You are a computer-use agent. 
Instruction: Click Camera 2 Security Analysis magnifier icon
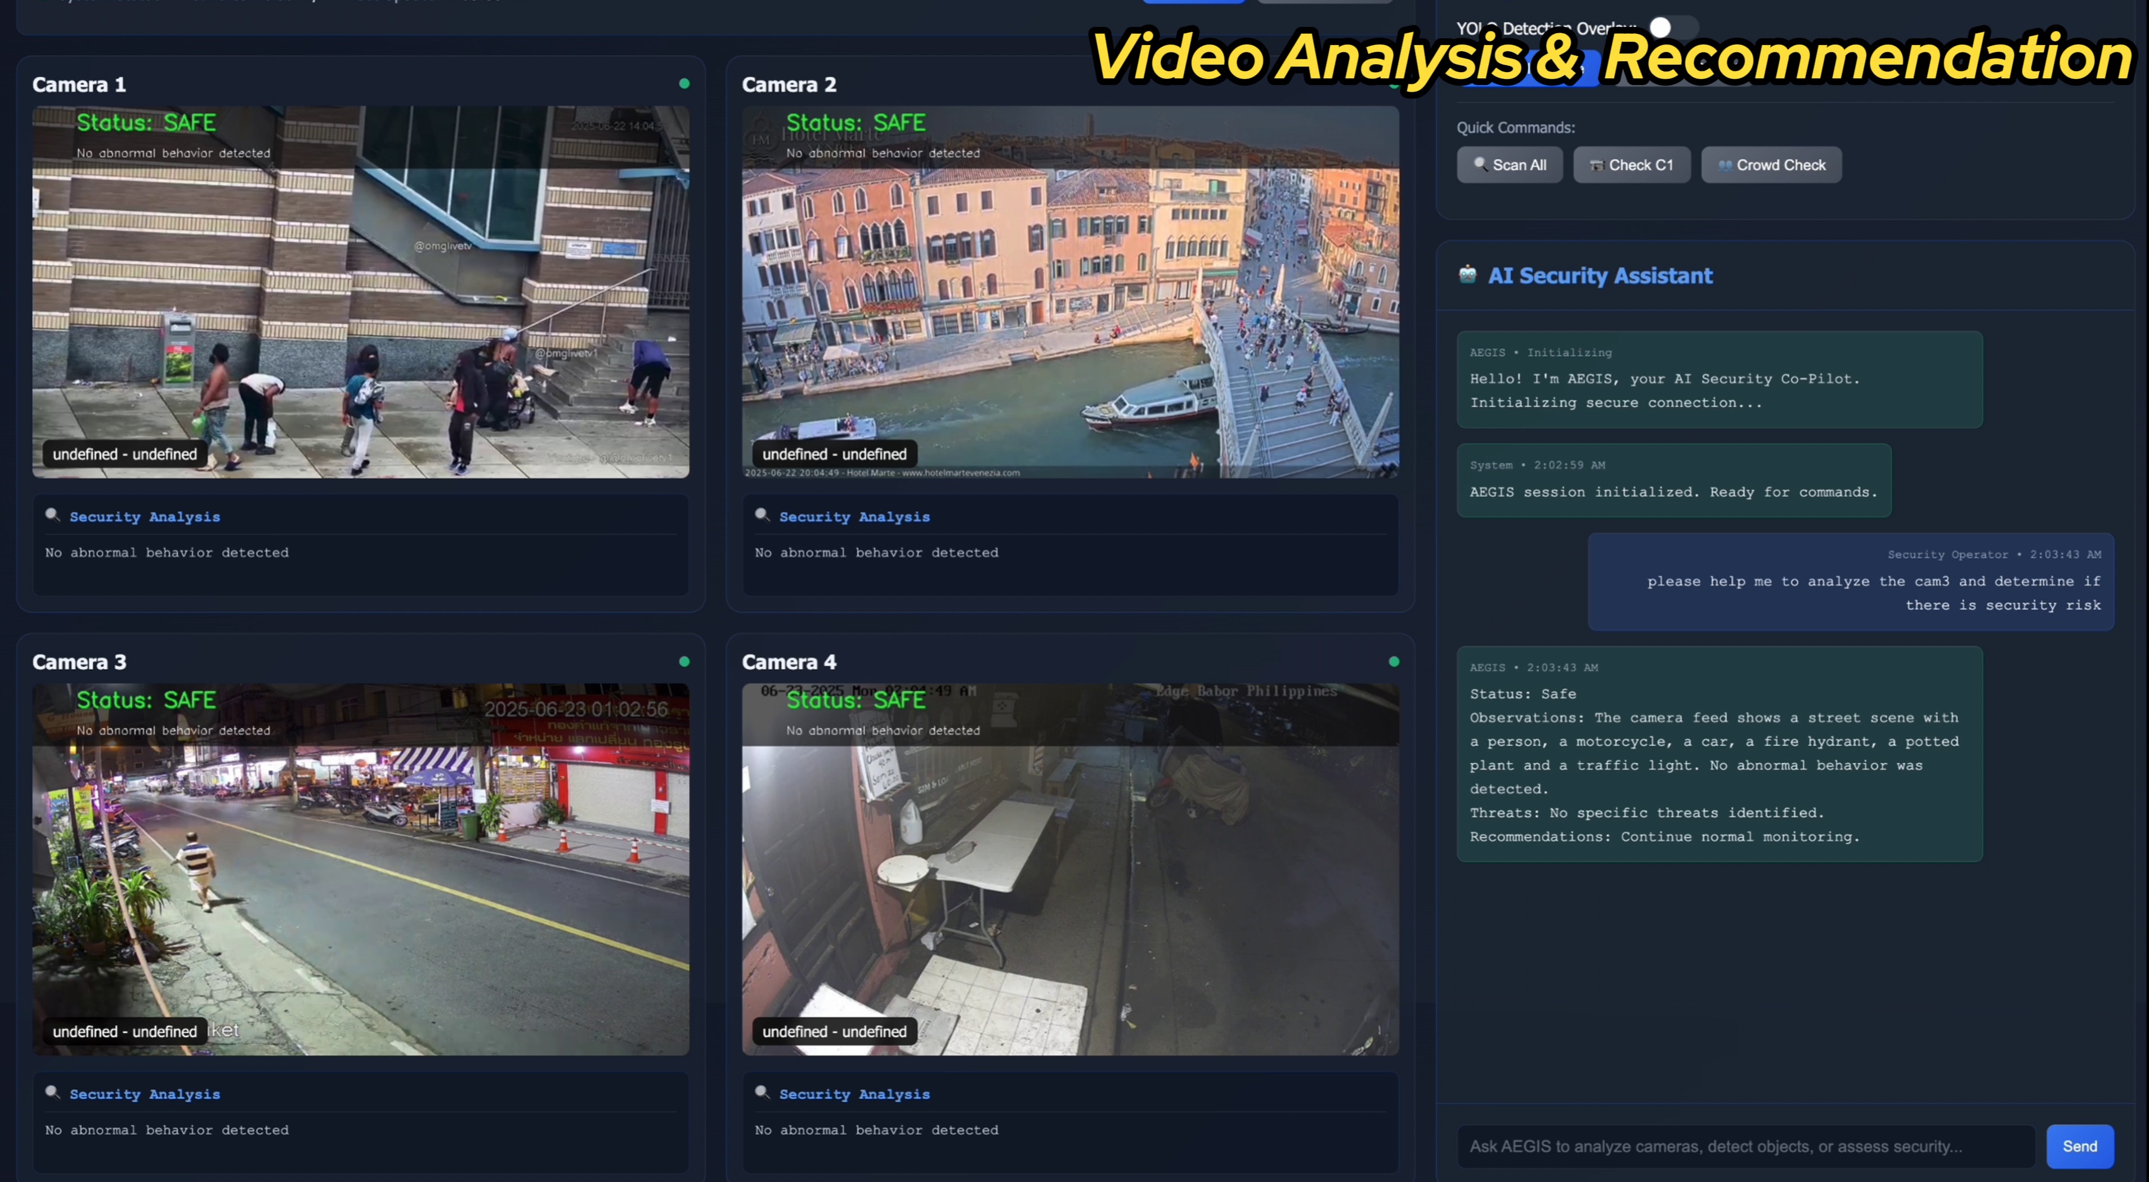(x=762, y=514)
